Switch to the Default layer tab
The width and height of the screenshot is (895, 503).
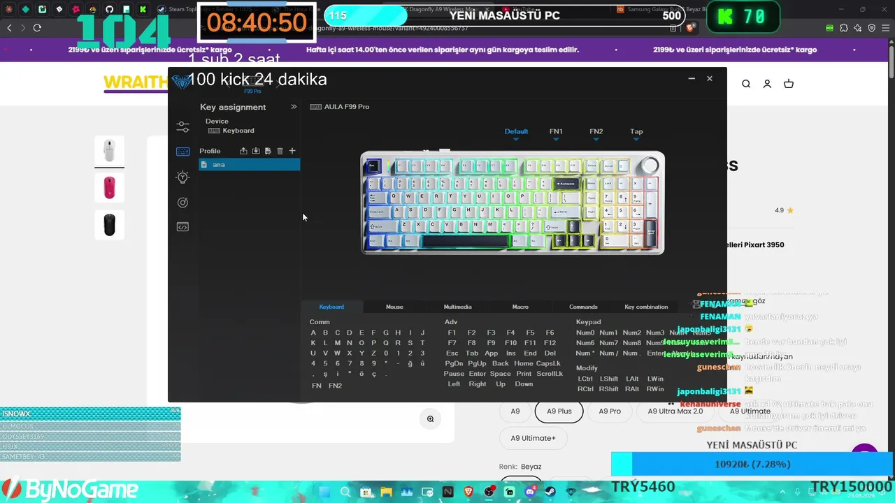click(x=516, y=131)
